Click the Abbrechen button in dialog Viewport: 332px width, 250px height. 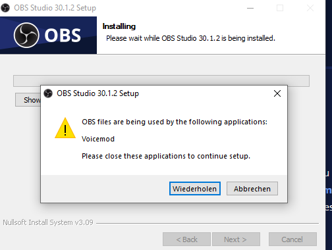pyautogui.click(x=252, y=189)
